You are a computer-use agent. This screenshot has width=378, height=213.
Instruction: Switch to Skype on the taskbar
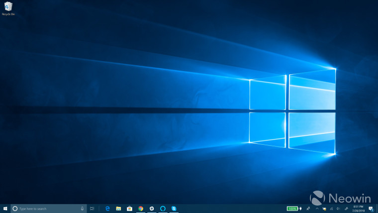pyautogui.click(x=174, y=209)
